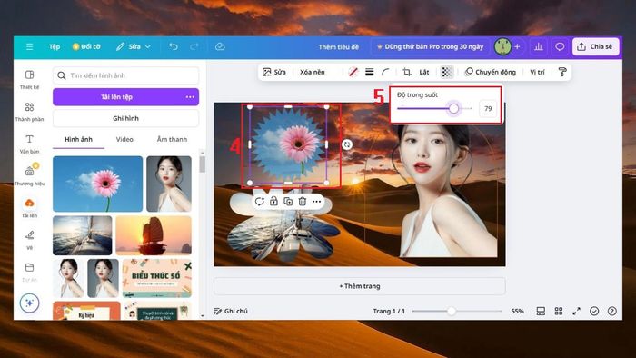Switch to the Âm thanh tab

pos(172,139)
